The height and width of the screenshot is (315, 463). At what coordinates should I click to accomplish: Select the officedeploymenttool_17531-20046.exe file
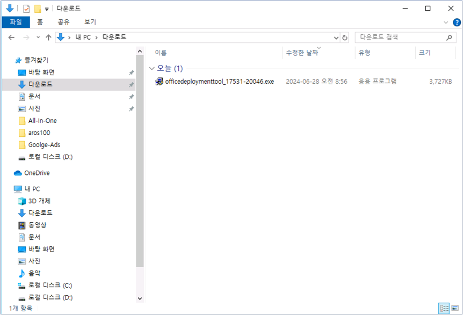[219, 82]
